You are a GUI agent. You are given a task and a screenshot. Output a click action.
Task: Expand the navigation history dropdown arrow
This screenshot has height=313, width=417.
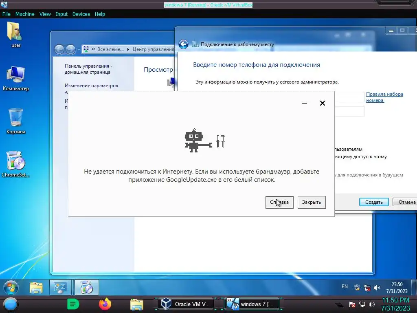pyautogui.click(x=79, y=49)
